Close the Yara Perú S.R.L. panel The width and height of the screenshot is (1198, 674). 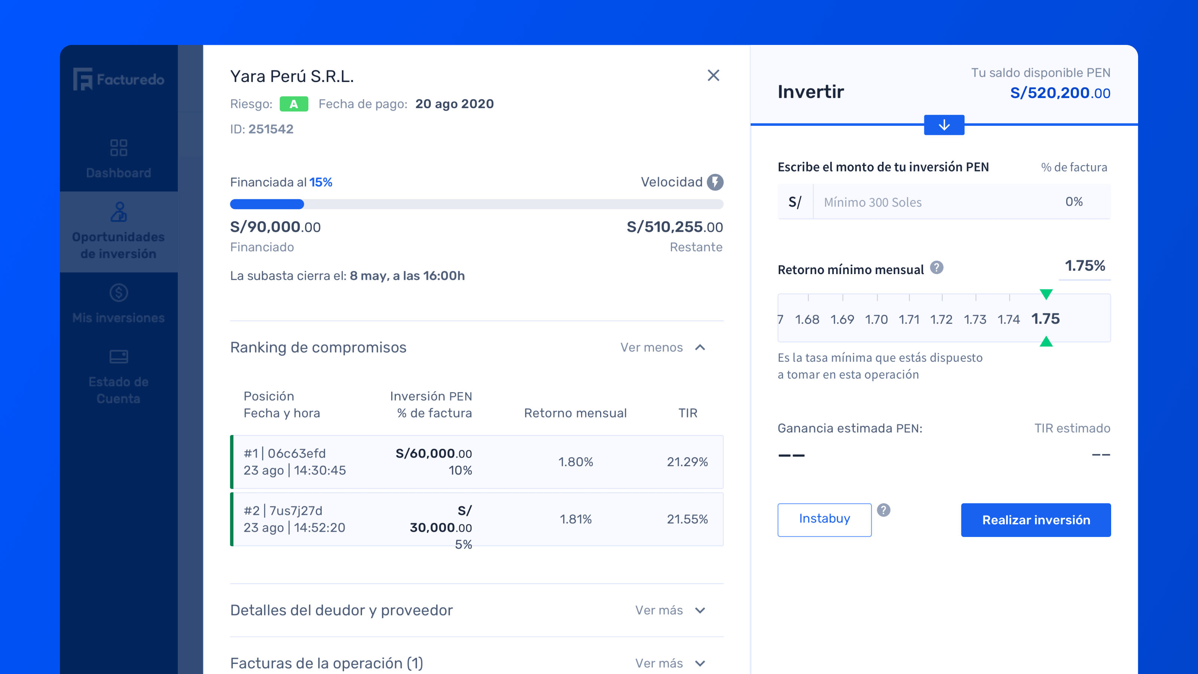[713, 75]
